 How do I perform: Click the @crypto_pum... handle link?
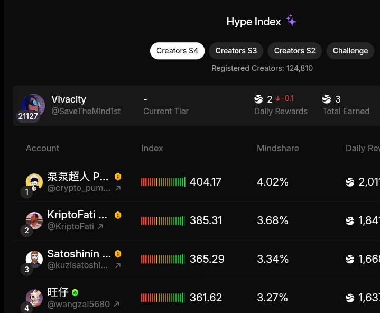[79, 188]
